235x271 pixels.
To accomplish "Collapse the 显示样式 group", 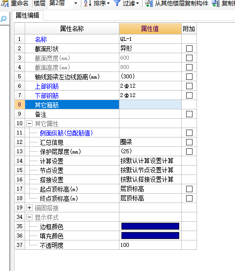I will (x=29, y=217).
